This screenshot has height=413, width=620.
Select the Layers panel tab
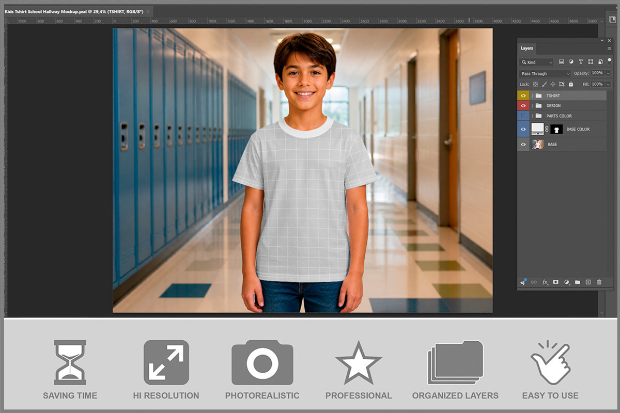527,48
